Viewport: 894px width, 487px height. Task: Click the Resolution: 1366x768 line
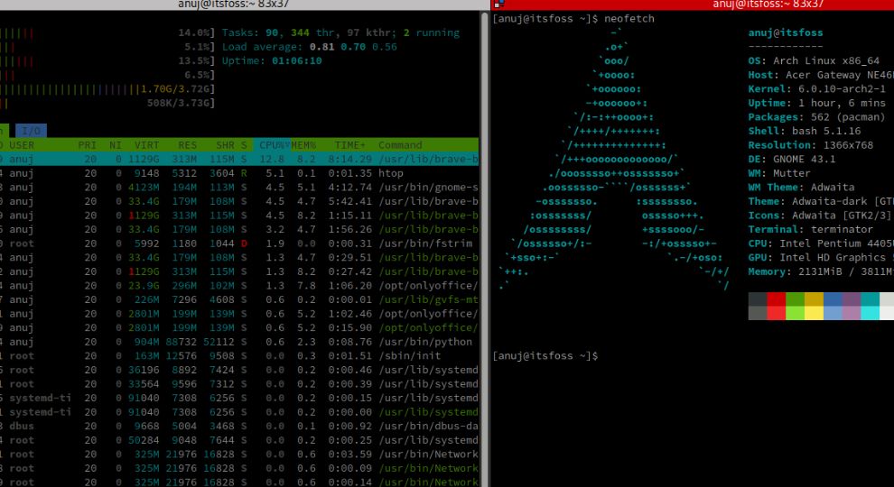pyautogui.click(x=811, y=145)
